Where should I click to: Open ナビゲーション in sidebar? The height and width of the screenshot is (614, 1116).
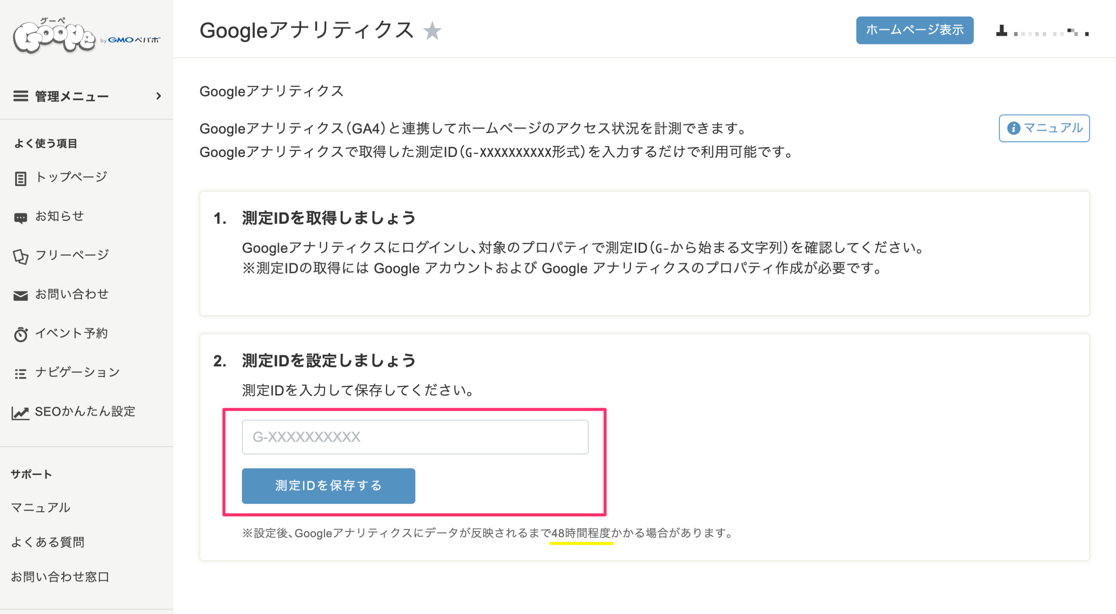point(78,372)
